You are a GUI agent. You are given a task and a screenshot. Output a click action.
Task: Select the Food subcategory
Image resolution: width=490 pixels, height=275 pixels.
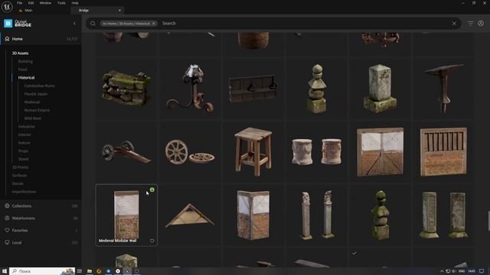22,70
